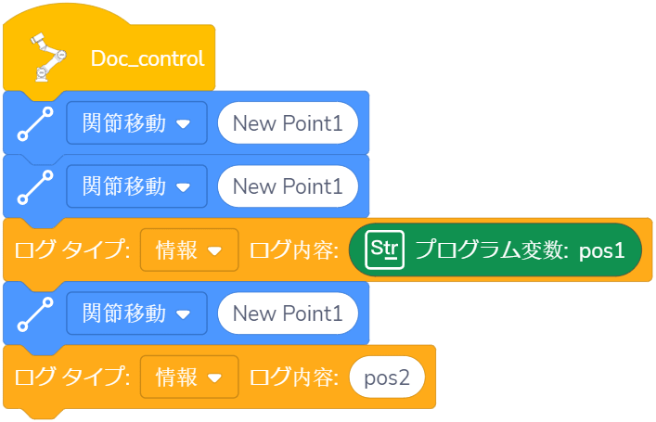Viewport: 656px width, 422px height.
Task: Click the New Point1 field in first move block
Action: pyautogui.click(x=288, y=123)
